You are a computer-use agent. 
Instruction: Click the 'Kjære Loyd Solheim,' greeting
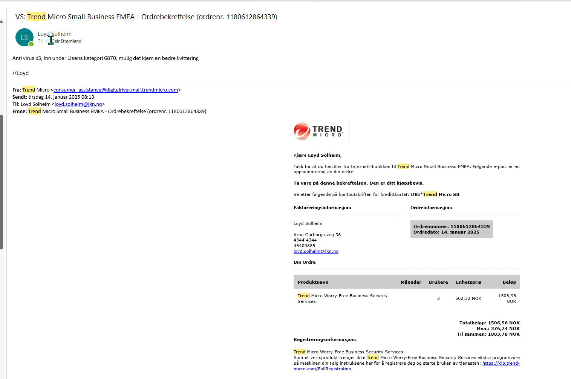coord(318,155)
